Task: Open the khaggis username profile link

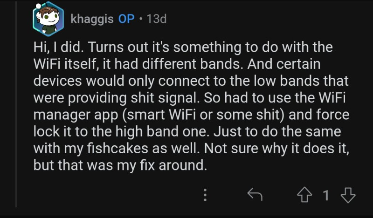Action: click(x=92, y=19)
